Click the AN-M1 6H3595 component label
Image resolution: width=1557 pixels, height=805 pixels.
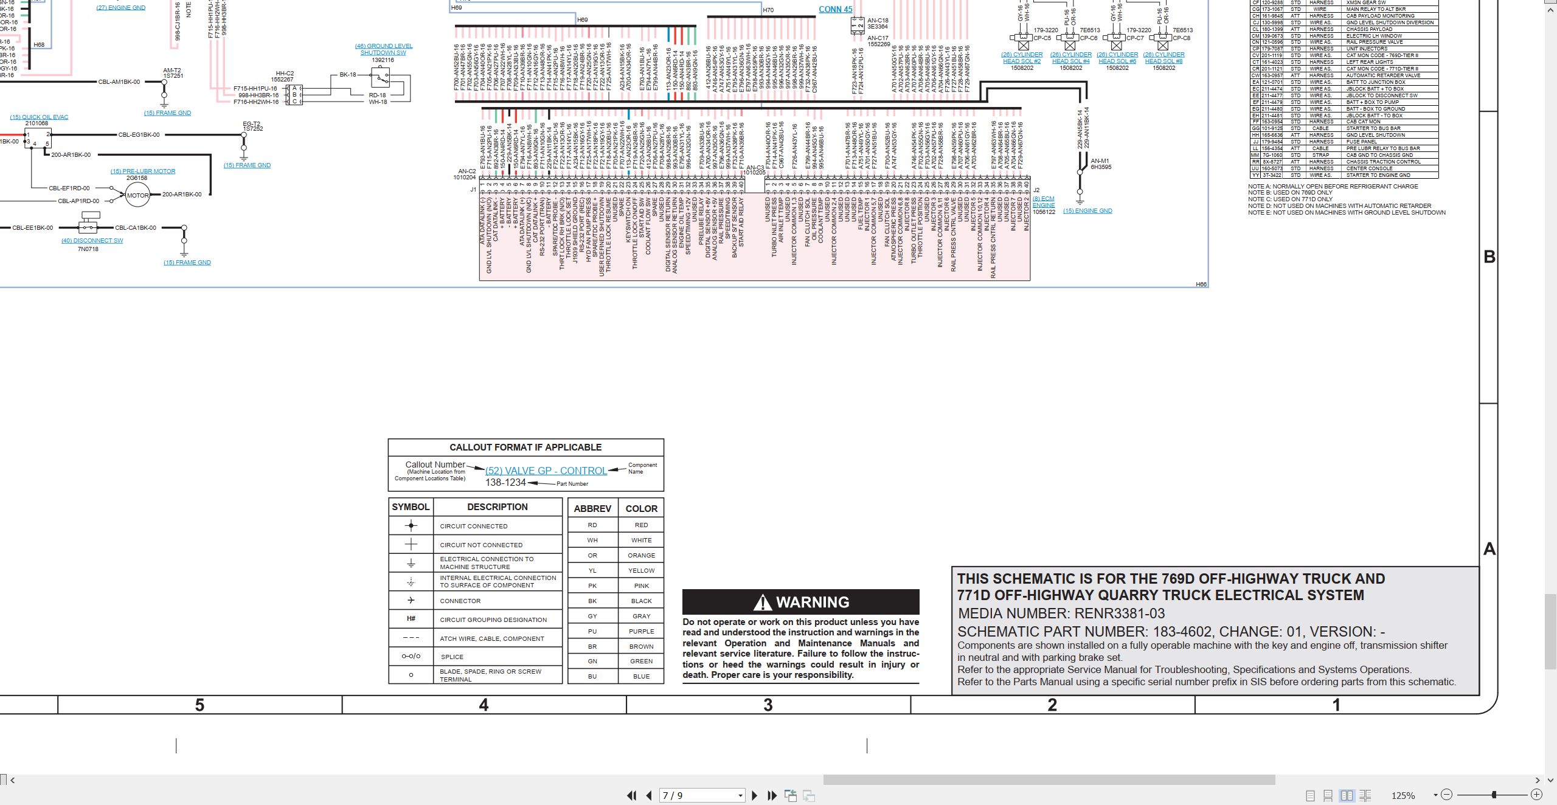click(x=1100, y=164)
